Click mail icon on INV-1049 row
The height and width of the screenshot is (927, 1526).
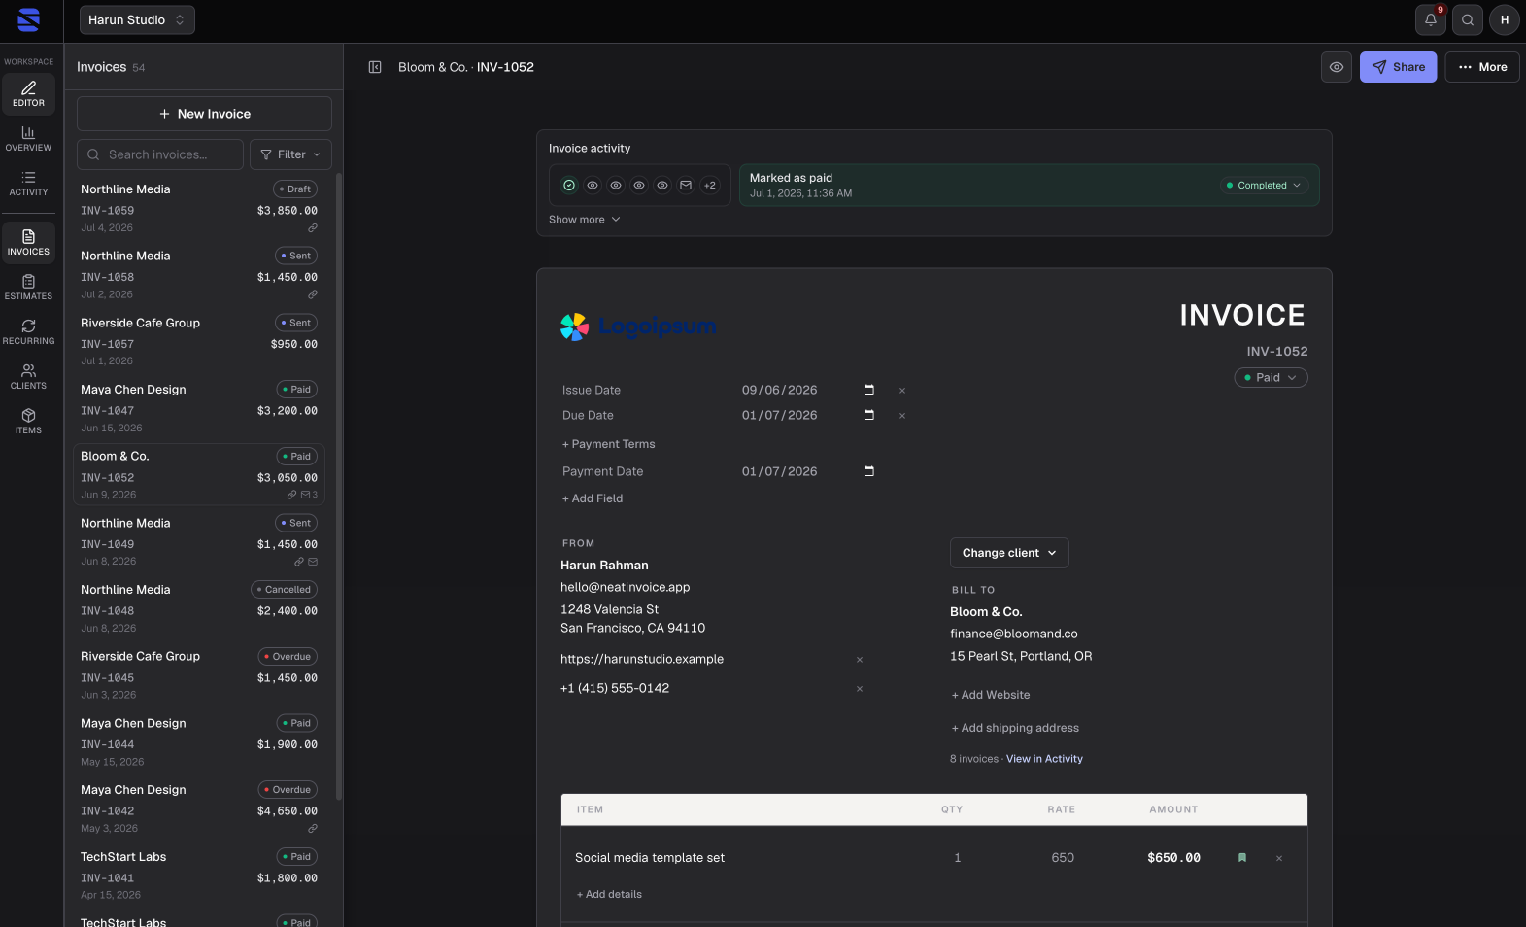point(313,562)
